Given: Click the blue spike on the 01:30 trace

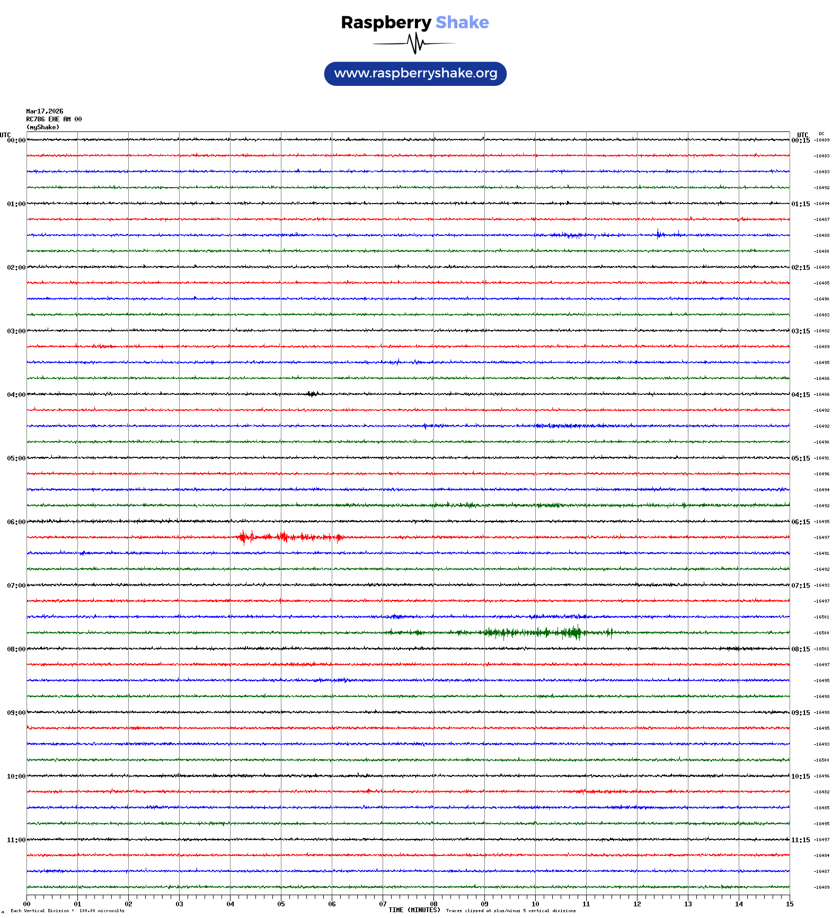Looking at the screenshot, I should (659, 234).
